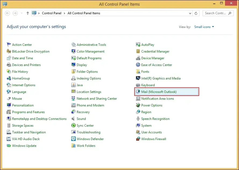
Task: Click the Action Center flag icon
Action: (x=9, y=45)
